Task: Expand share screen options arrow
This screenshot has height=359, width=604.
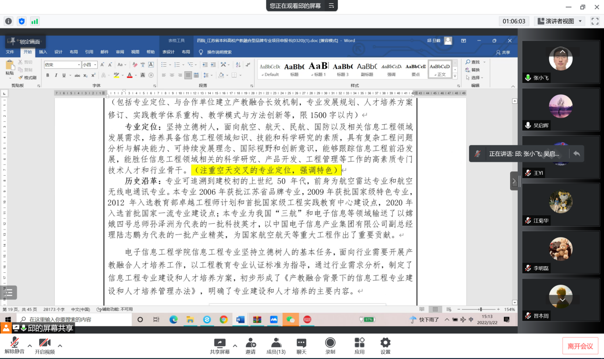Action: pyautogui.click(x=235, y=346)
